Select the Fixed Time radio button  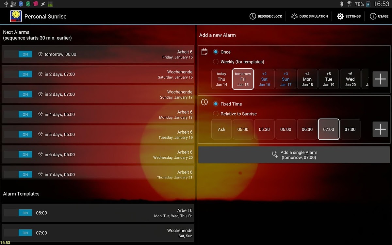click(x=216, y=104)
